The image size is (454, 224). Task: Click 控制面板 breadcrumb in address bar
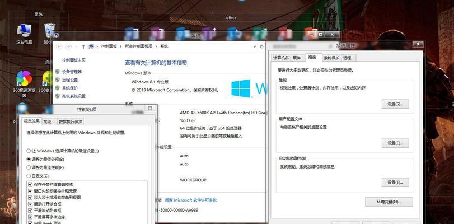[x=109, y=46]
